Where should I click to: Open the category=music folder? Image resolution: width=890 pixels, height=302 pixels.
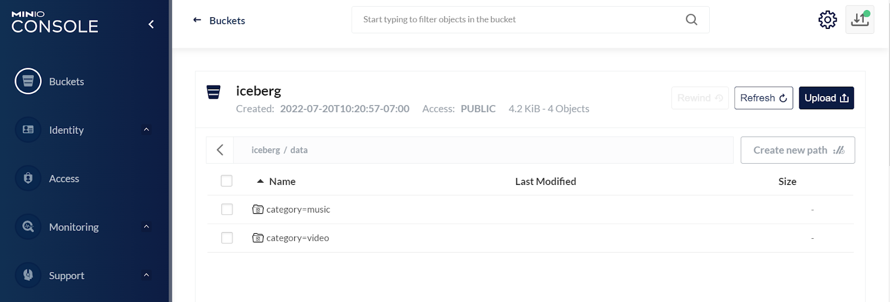coord(298,209)
